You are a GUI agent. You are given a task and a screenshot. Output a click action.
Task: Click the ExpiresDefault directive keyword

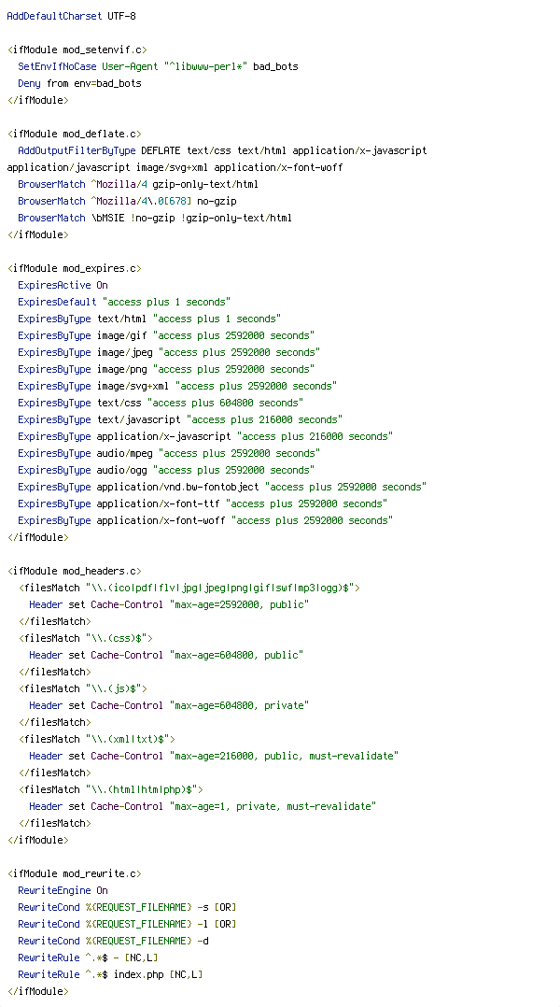(x=57, y=302)
